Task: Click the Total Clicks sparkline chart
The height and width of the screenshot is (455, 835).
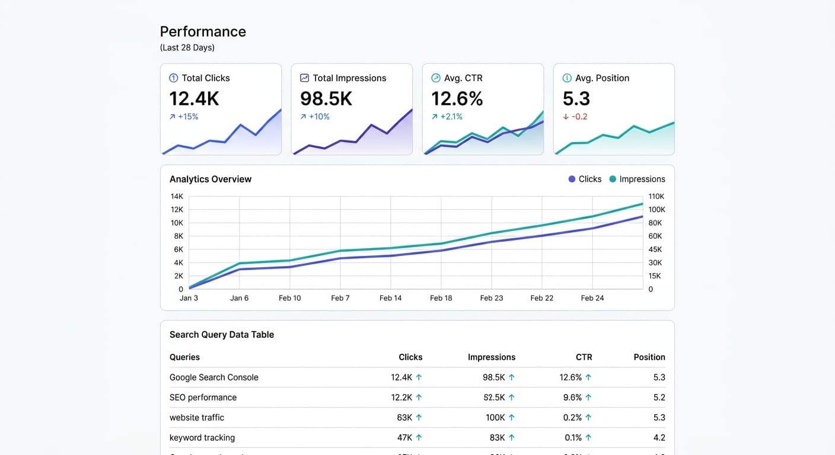Action: coord(221,132)
